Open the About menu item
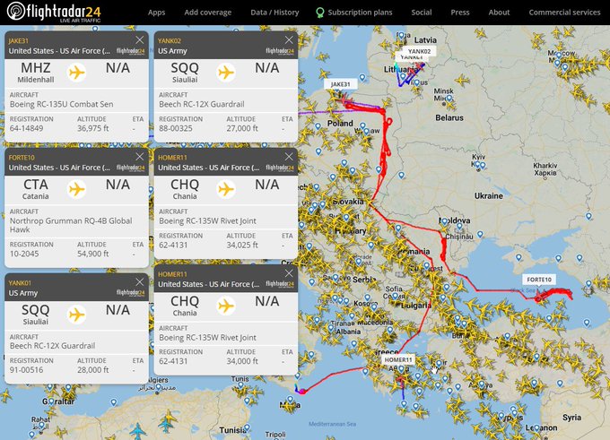Viewport: 610px width, 440px height. click(x=499, y=13)
